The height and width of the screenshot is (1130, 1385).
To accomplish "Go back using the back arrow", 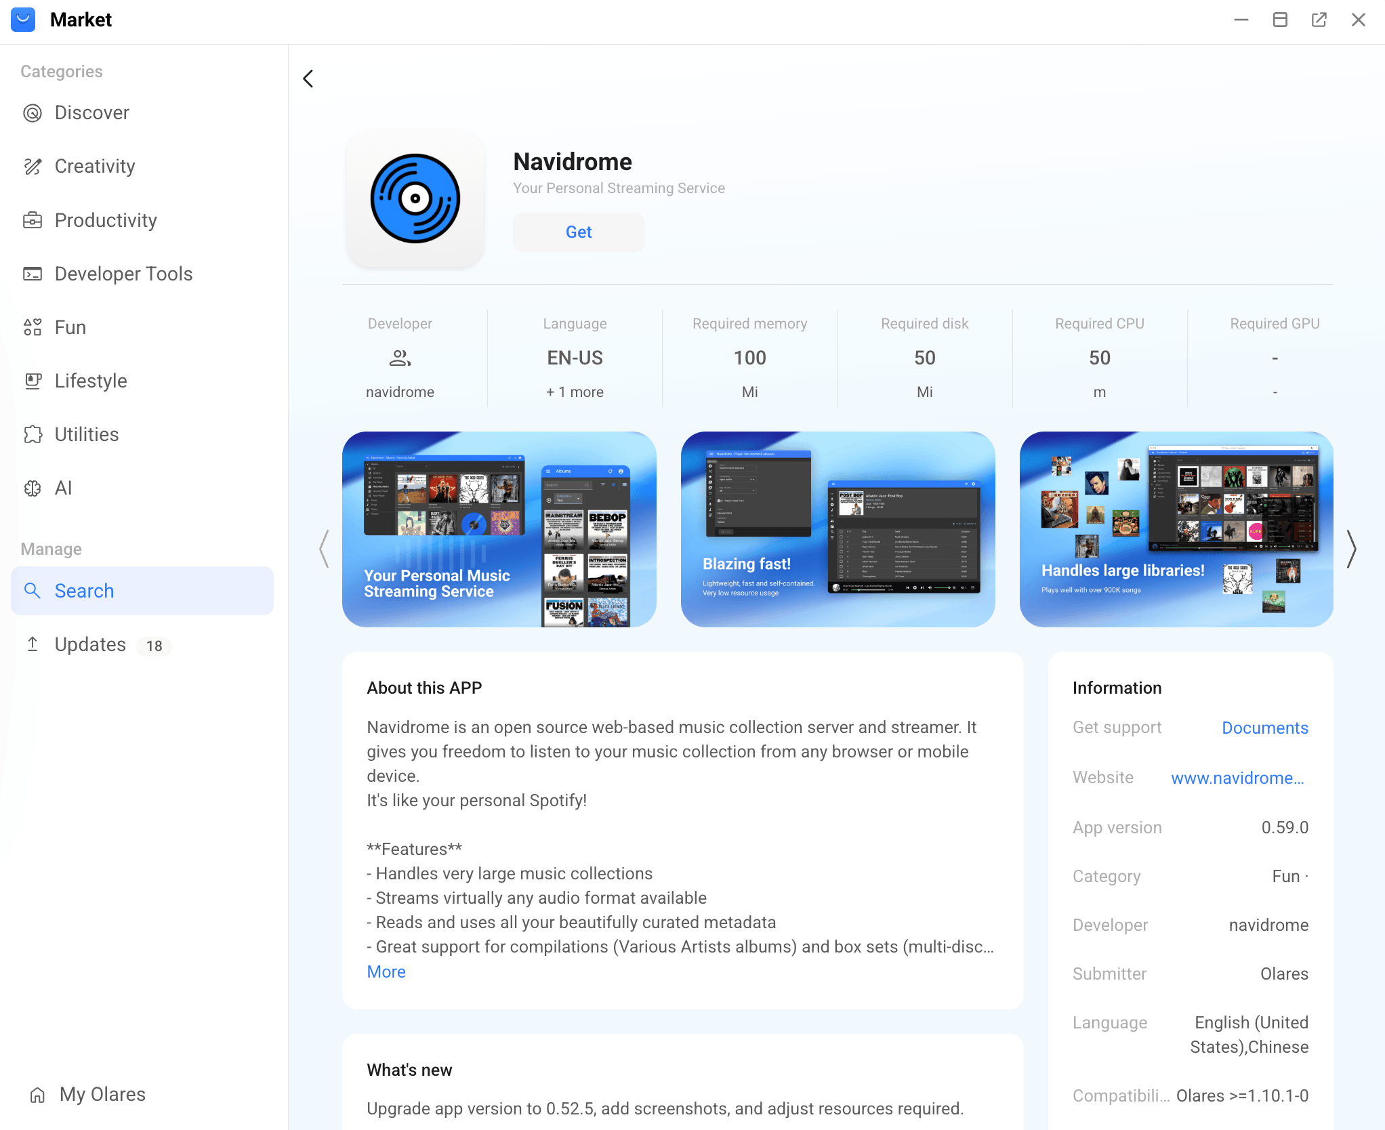I will point(308,79).
